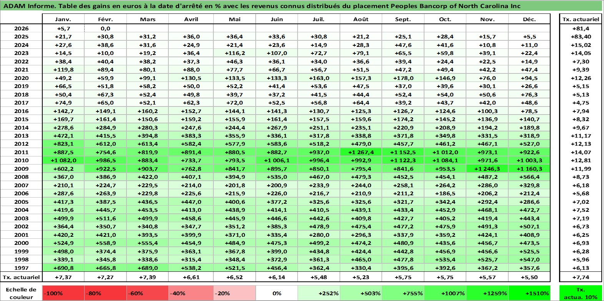
Task: Select the 0% white scale swatch
Action: pos(276,293)
